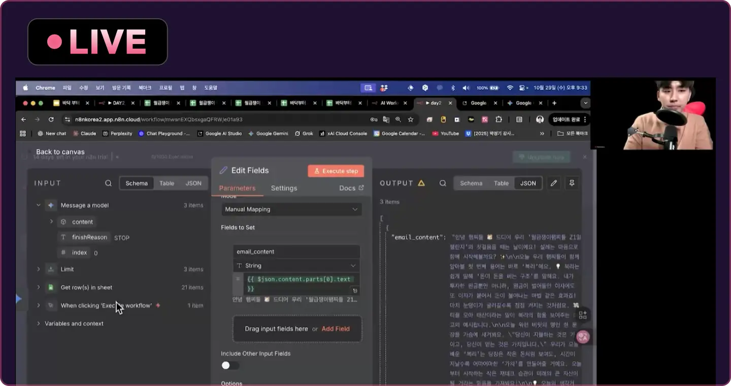Screen dimensions: 731x386
Task: Click the search icon in OUTPUT panel
Action: pos(443,183)
